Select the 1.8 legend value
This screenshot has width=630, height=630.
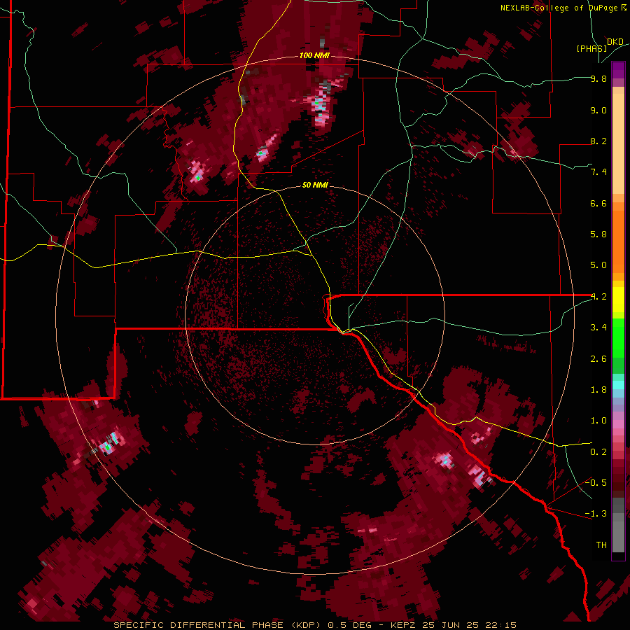tap(598, 390)
